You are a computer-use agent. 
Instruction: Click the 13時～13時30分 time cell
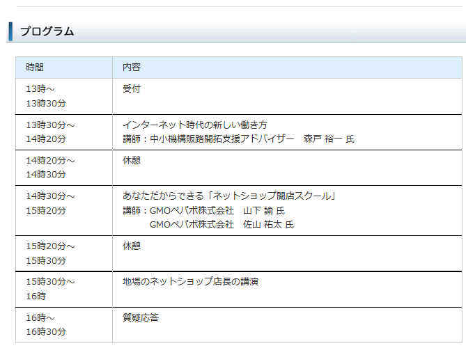(64, 96)
